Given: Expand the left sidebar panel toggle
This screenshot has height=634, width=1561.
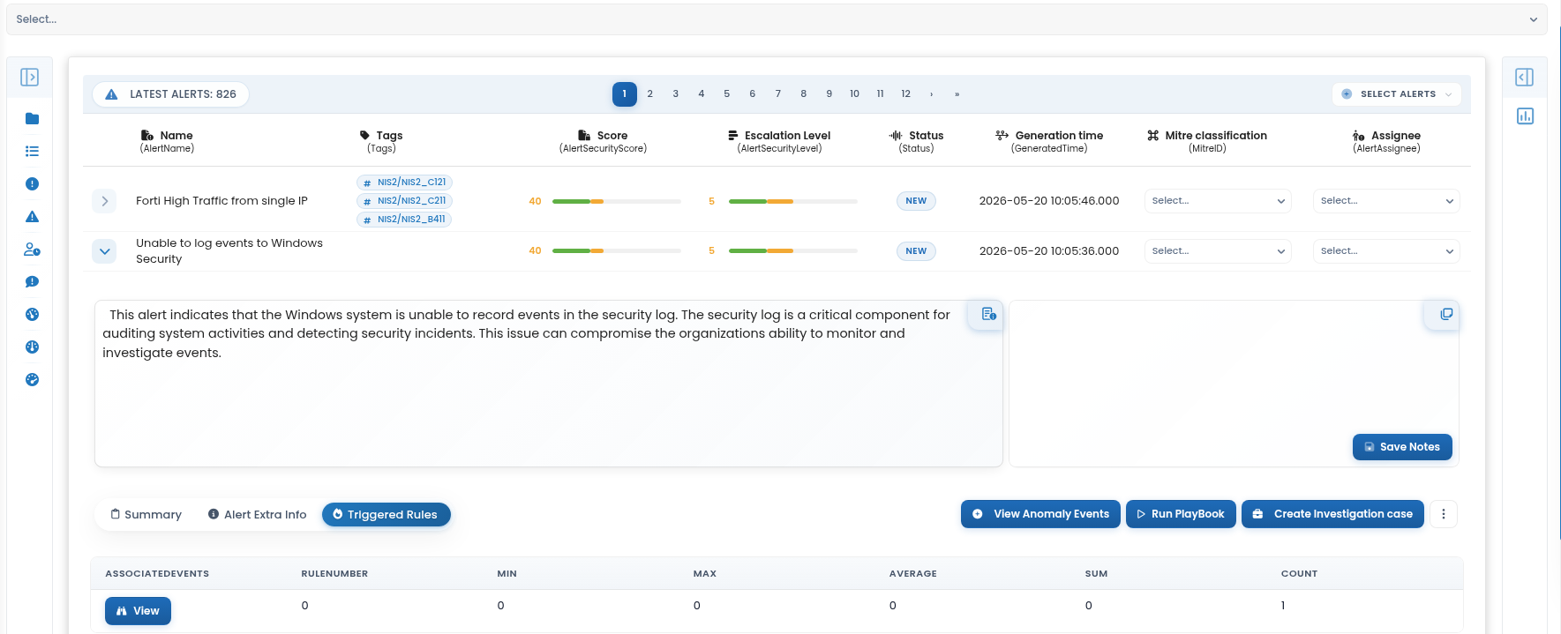Looking at the screenshot, I should pos(29,78).
